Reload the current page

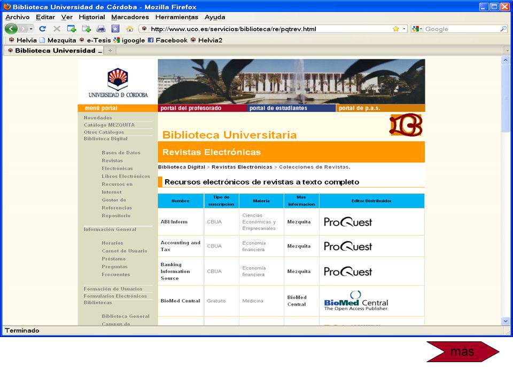(43, 29)
